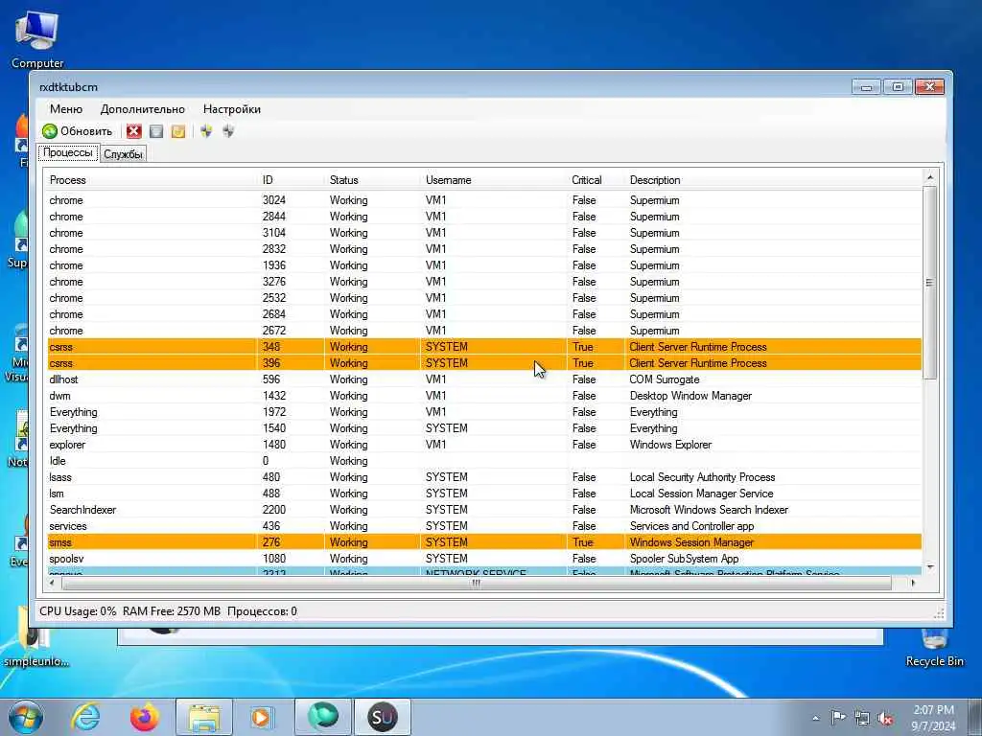This screenshot has height=736, width=982.
Task: Select the lsm process row
Action: click(484, 494)
